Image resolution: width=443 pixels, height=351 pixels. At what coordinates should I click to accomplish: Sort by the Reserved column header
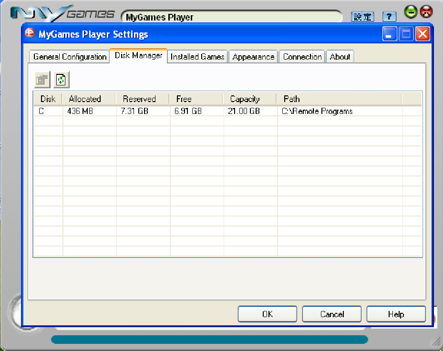pyautogui.click(x=143, y=99)
